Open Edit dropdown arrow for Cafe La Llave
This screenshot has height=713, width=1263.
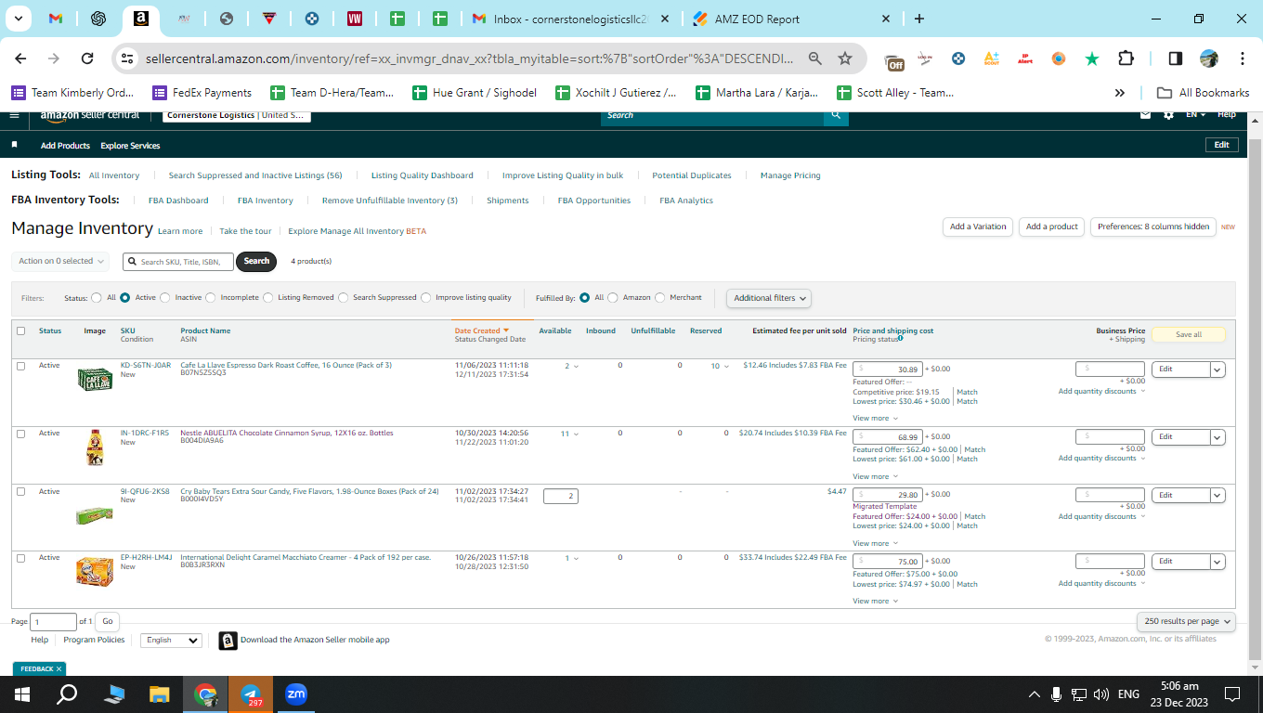click(1217, 369)
